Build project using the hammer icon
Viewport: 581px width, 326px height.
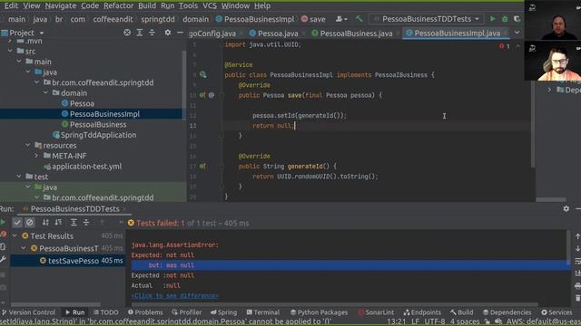(x=359, y=18)
